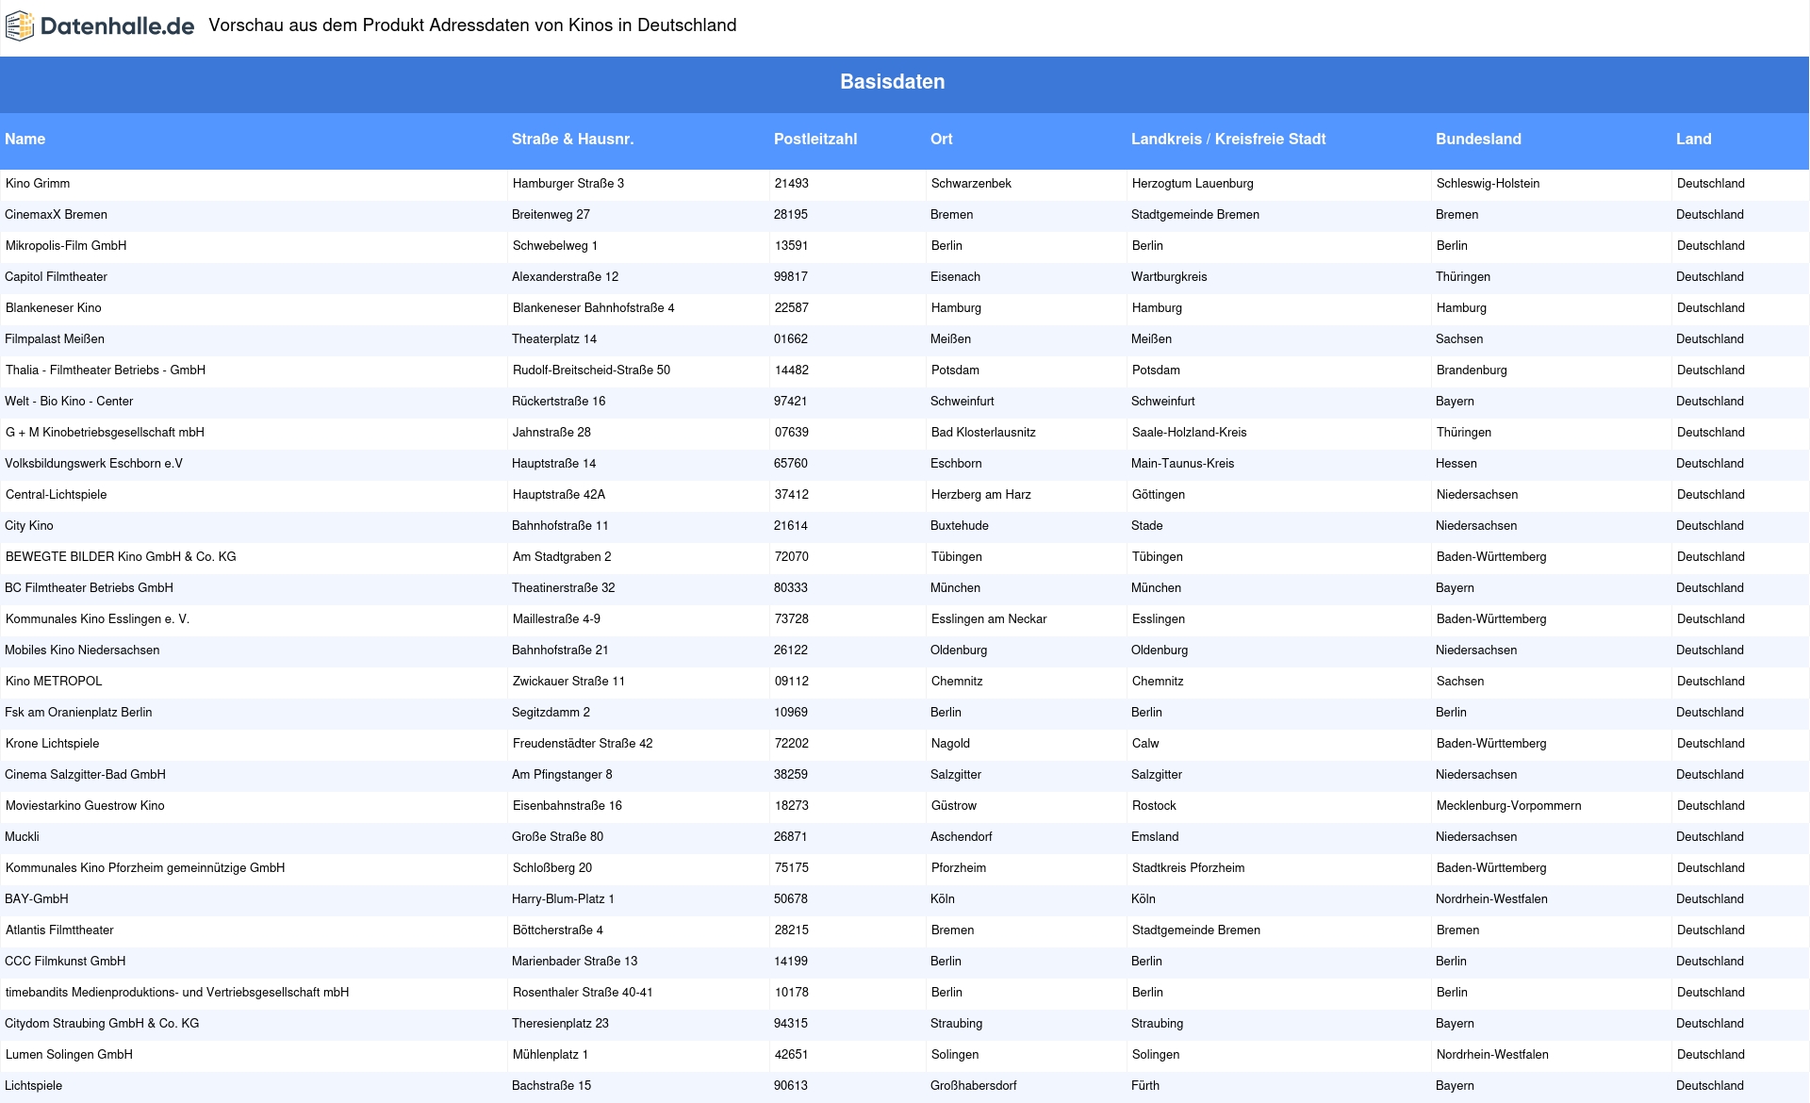Select Volksbildungswerk Eschborn e.V
Image resolution: width=1810 pixels, height=1103 pixels.
click(93, 464)
